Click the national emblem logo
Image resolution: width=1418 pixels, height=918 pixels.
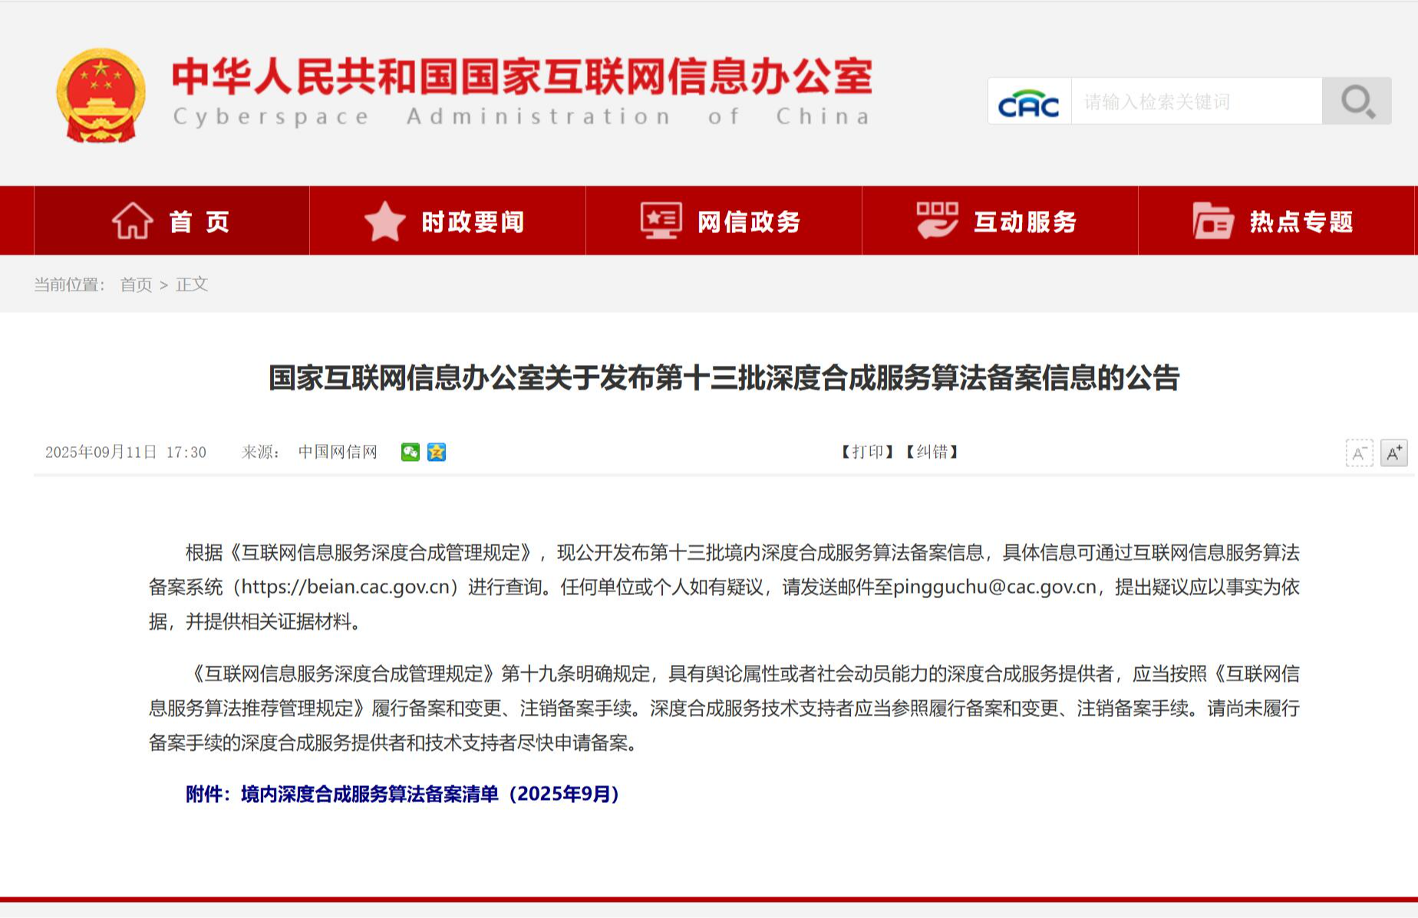tap(101, 96)
